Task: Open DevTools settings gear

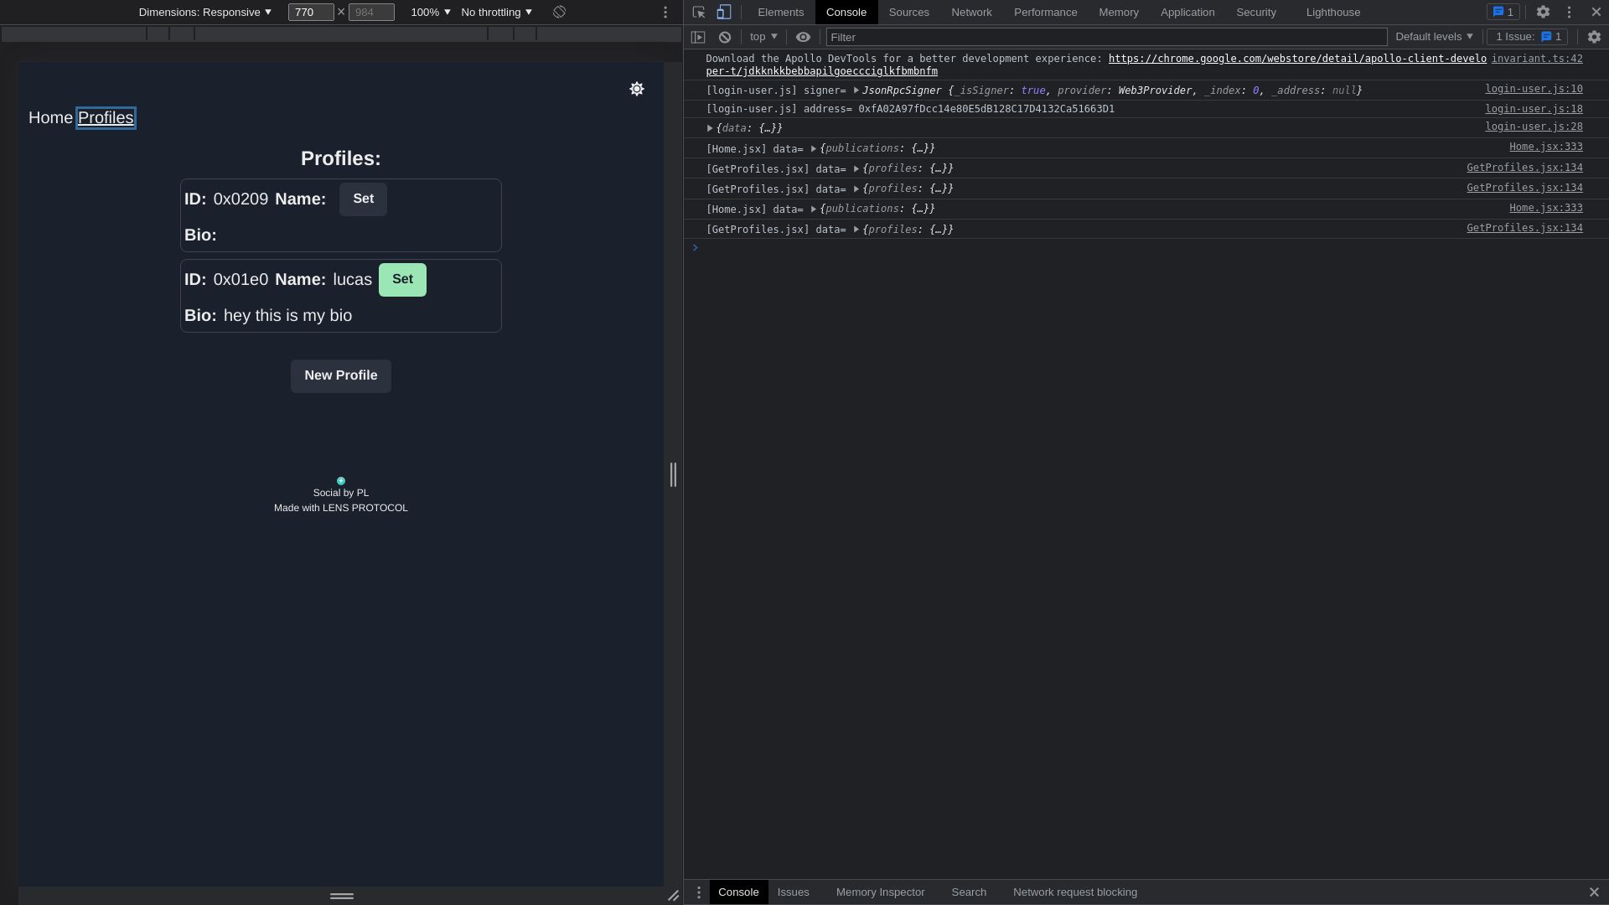Action: tap(1543, 13)
